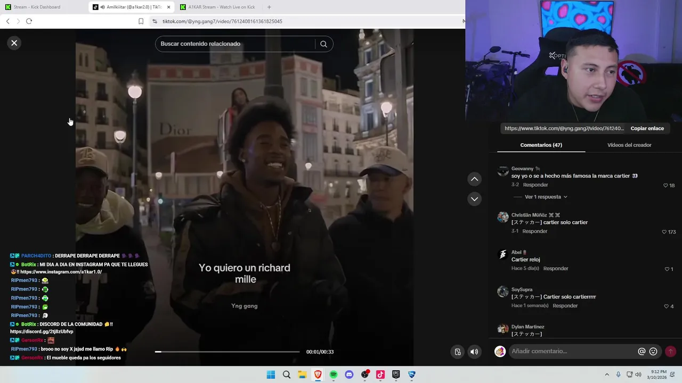Bookmark this page icon
The width and height of the screenshot is (682, 383).
(141, 21)
